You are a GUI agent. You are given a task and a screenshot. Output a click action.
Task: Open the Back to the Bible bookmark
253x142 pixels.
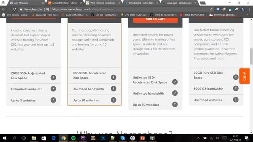click(x=75, y=15)
